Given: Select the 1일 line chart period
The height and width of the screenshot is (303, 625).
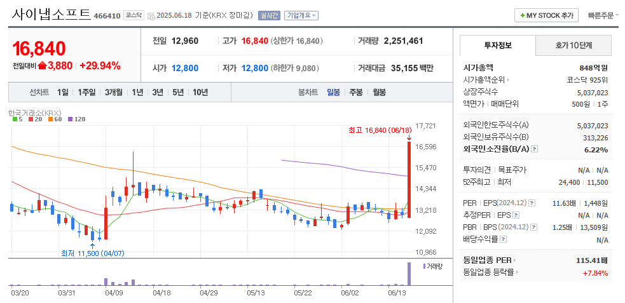Looking at the screenshot, I should [x=62, y=92].
